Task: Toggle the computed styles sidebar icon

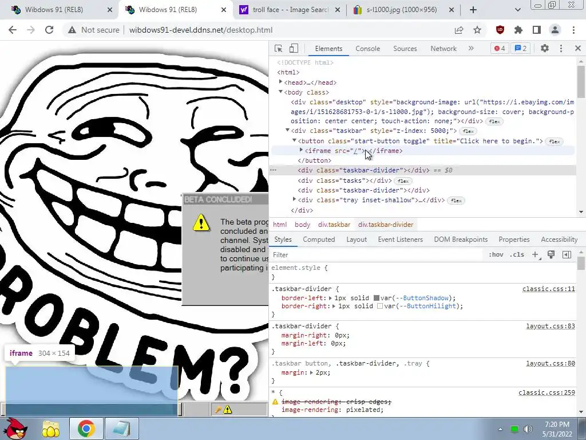Action: pos(567,255)
